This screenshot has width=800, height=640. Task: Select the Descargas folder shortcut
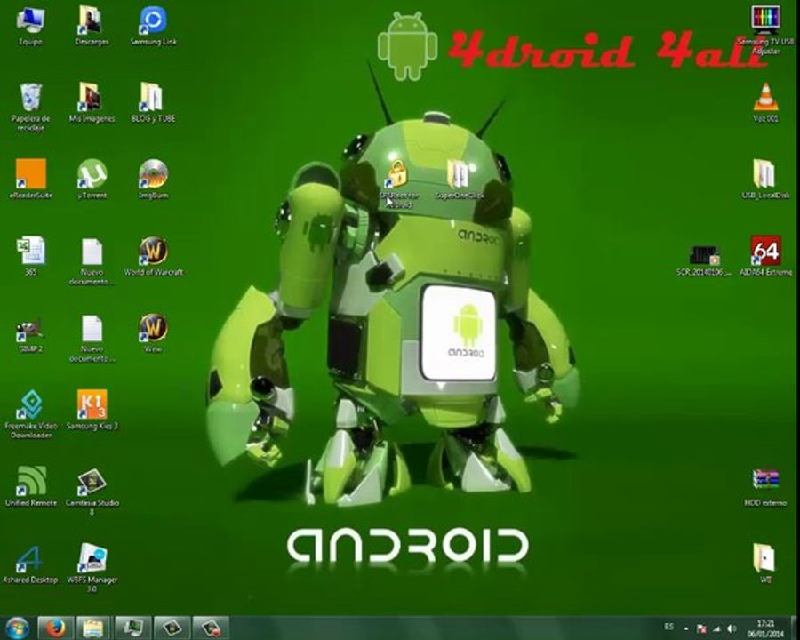[92, 26]
